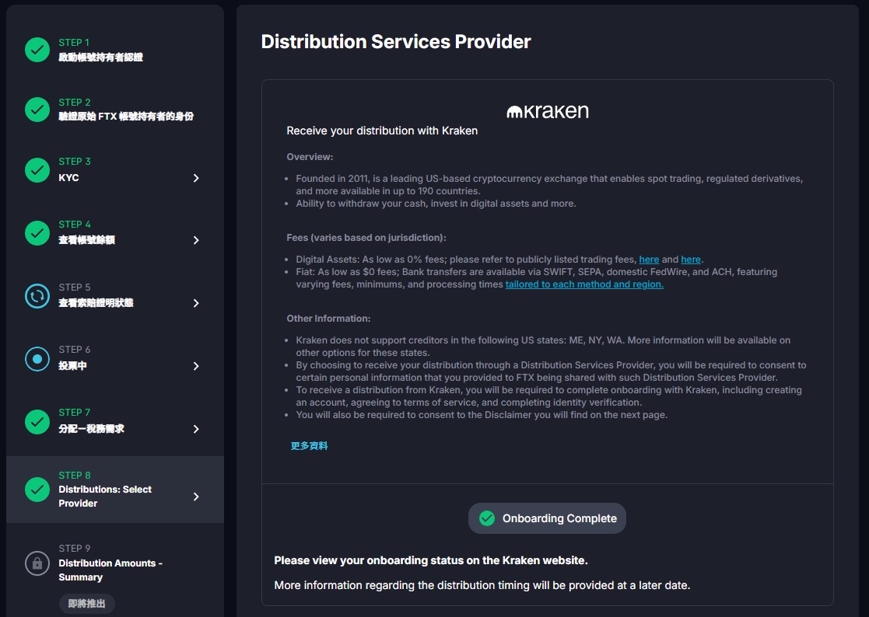Click the "Founded in 2011" bullet text
The height and width of the screenshot is (617, 869).
coord(549,185)
